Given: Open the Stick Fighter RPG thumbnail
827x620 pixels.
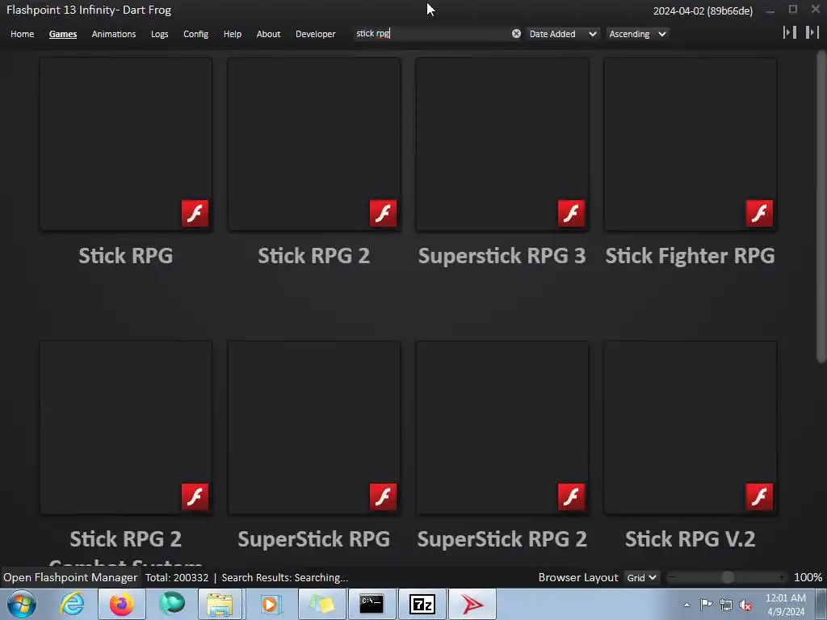Looking at the screenshot, I should pos(691,144).
